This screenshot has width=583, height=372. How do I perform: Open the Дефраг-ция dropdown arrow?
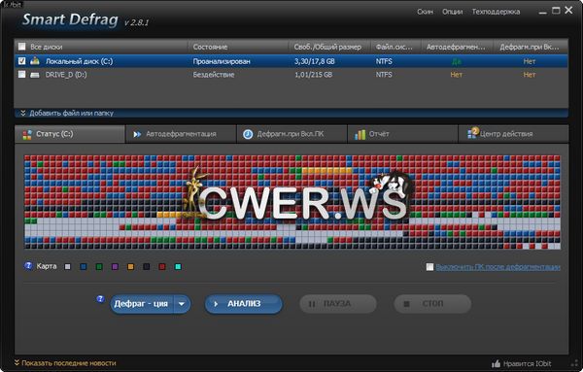182,304
